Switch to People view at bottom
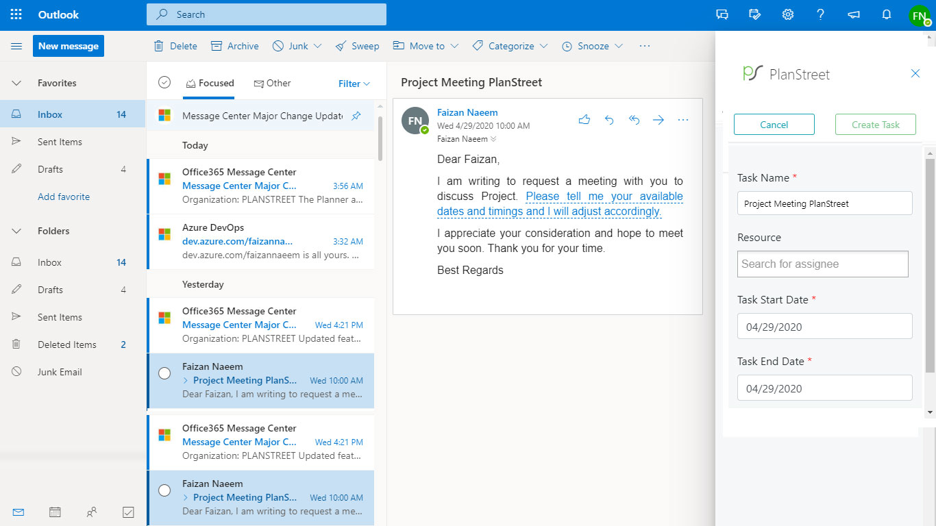This screenshot has height=526, width=936. (x=91, y=512)
